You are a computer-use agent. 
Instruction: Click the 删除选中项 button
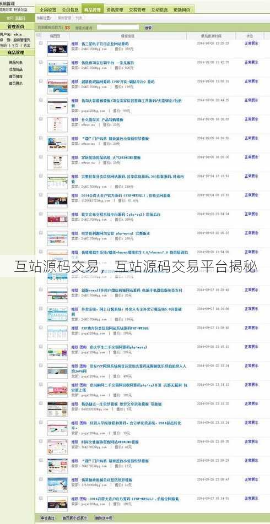104,518
